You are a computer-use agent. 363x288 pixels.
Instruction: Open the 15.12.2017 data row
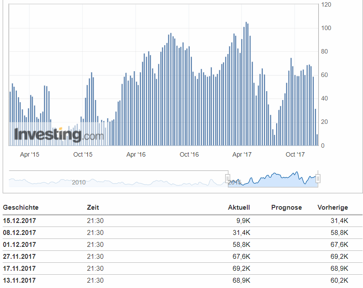[20, 220]
